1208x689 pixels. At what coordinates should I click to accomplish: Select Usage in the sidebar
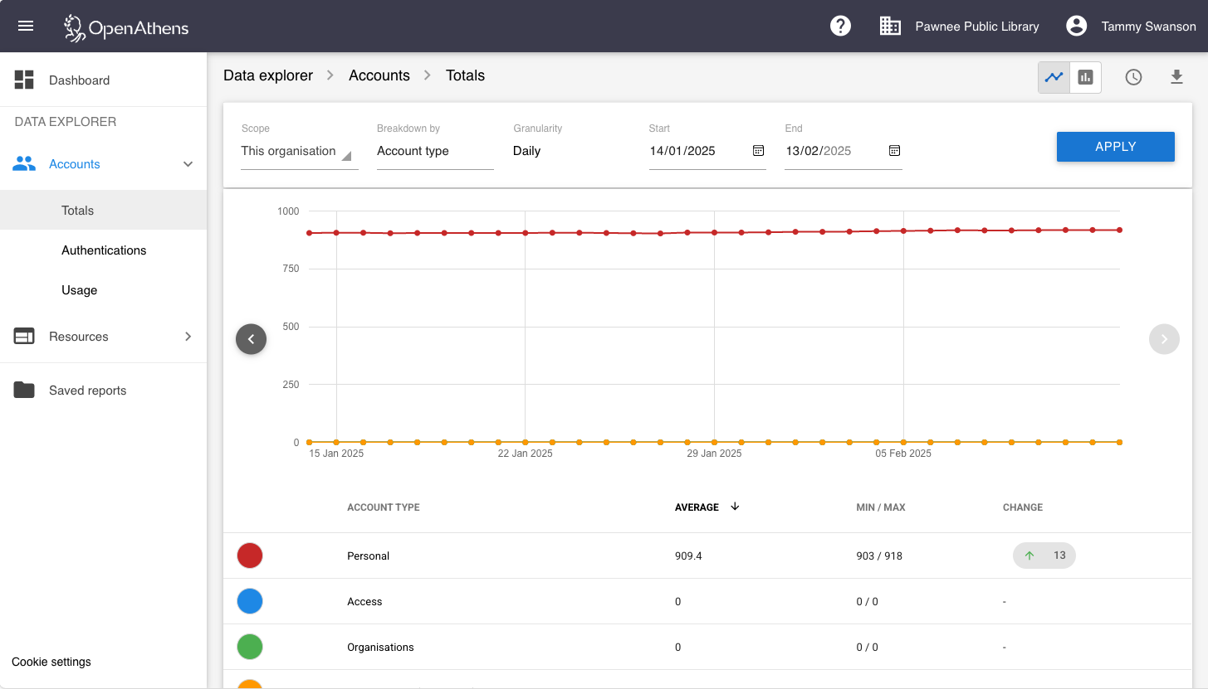point(80,290)
